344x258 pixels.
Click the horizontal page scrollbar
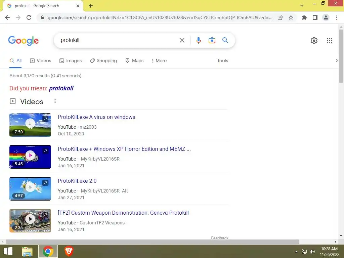tap(153, 242)
